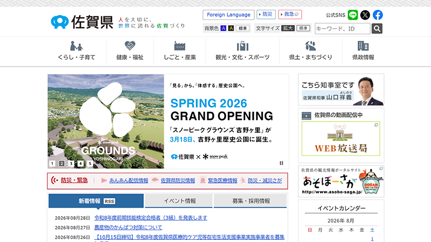Open くらし・子育て category
The image size is (431, 242).
[77, 51]
